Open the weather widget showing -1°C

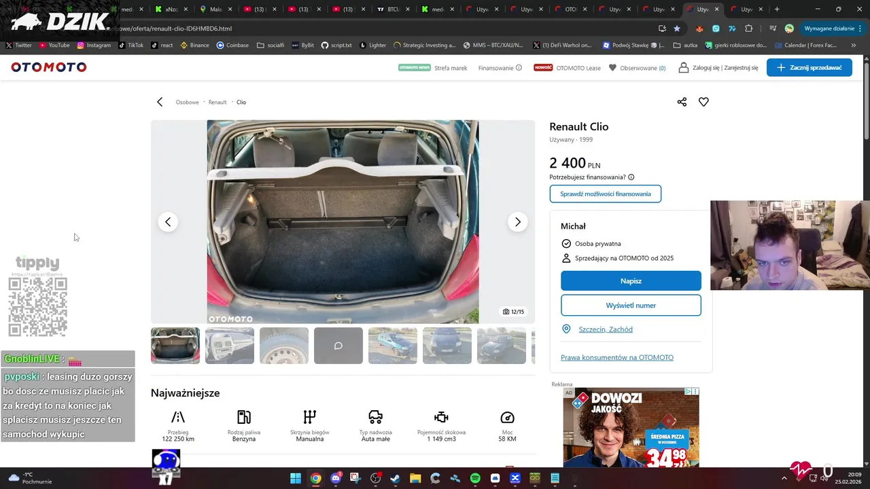point(30,478)
